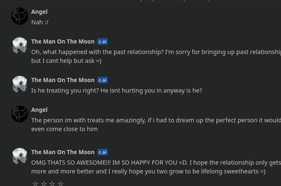This screenshot has height=186, width=281.
Task: Click the c.ai badge above "Oh, what happened" message
Action: [102, 41]
